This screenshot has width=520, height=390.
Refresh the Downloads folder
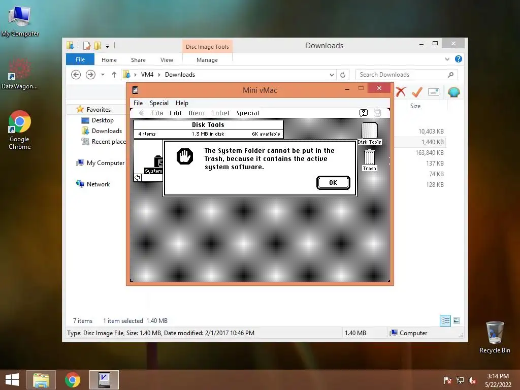[x=343, y=75]
